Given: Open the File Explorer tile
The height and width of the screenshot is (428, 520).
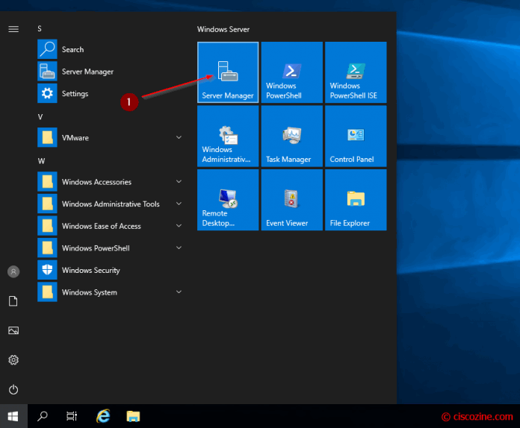Looking at the screenshot, I should [356, 200].
